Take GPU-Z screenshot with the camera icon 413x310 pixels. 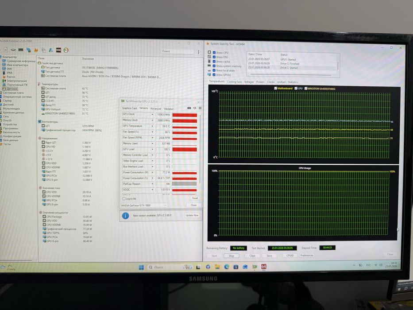pos(189,108)
